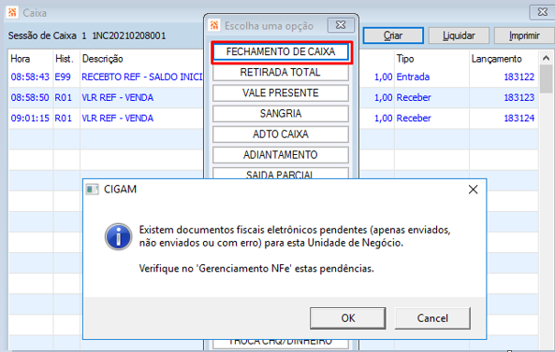Click the Descrição column header

click(x=103, y=59)
